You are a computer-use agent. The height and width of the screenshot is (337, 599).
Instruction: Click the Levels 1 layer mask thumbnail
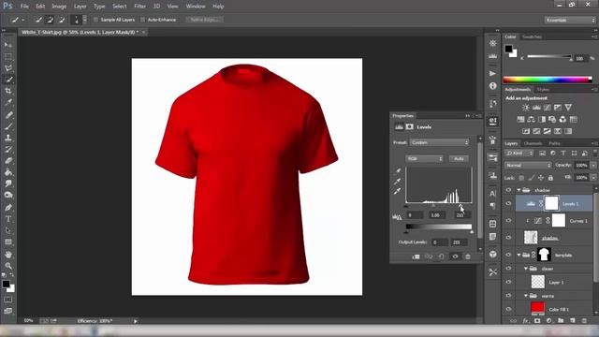pos(551,203)
